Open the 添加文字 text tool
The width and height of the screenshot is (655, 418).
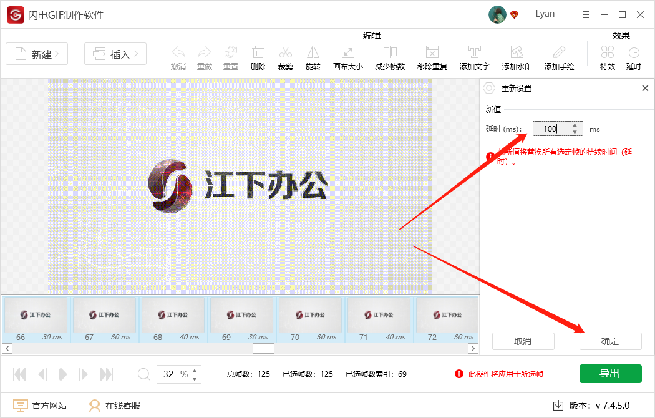(475, 52)
